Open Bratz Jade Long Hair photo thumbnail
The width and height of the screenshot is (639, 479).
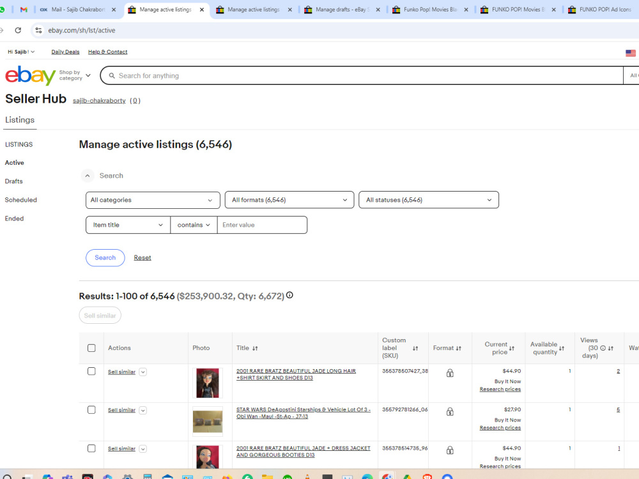click(208, 383)
